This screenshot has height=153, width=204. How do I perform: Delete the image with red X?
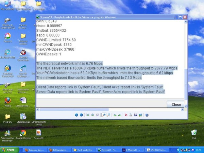(x=126, y=115)
